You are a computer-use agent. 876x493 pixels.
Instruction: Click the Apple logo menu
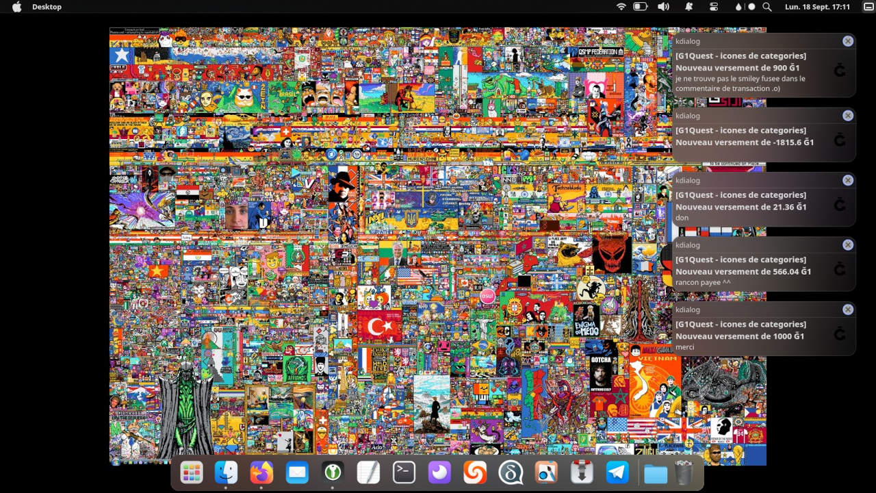point(17,6)
